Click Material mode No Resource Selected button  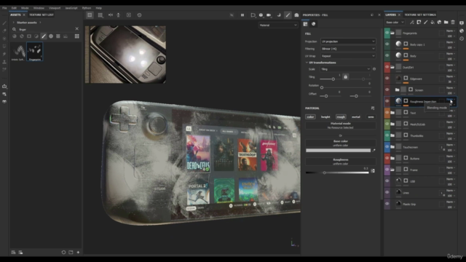pyautogui.click(x=340, y=125)
